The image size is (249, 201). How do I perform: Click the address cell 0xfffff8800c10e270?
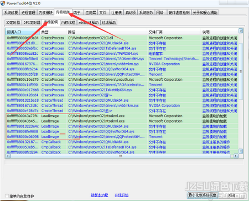[23, 80]
